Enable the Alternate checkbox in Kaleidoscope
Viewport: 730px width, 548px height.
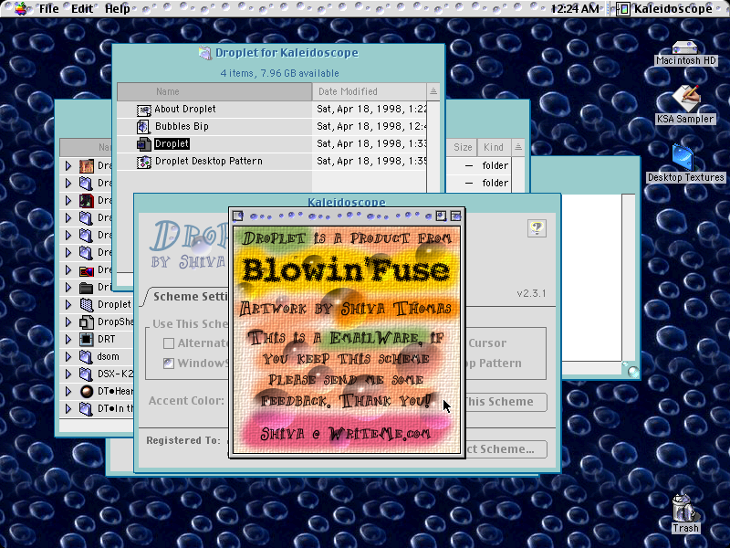point(169,343)
